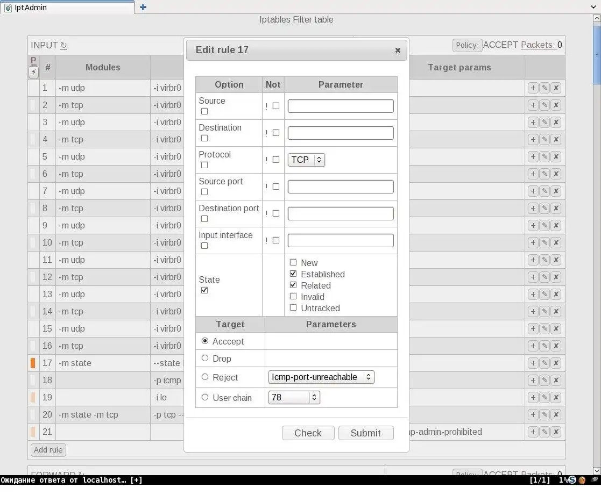The image size is (601, 495).
Task: Click the page scroll up arrow
Action: tap(597, 18)
